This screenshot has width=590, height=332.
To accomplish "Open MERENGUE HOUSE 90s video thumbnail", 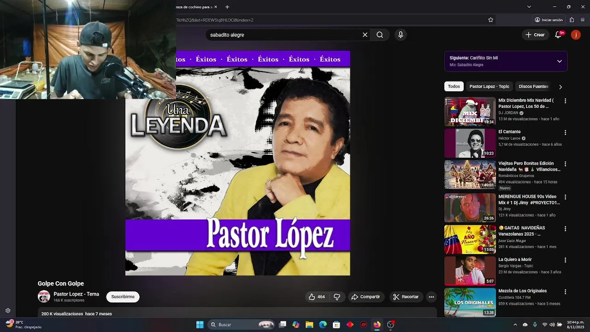I will click(x=470, y=207).
